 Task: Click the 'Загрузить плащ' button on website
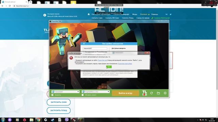(59, 110)
